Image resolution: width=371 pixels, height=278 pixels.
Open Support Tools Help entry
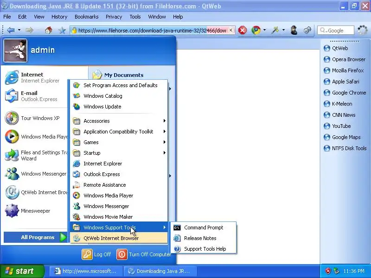(x=204, y=249)
